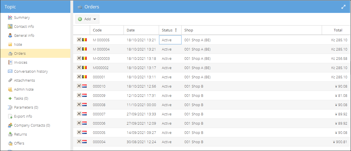Click the Note icon in sidebar
351x151 pixels.
(x=10, y=44)
